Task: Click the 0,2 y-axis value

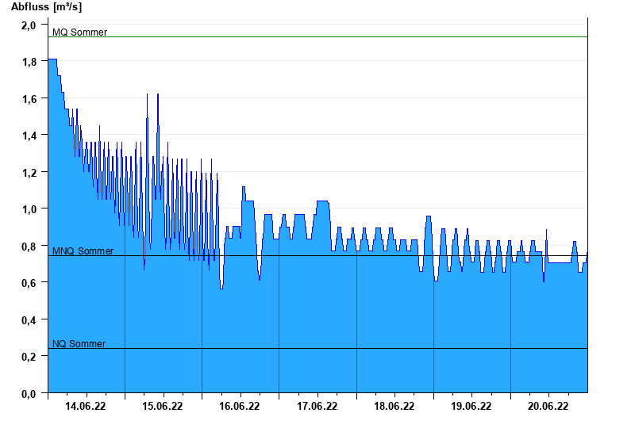Action: (29, 358)
